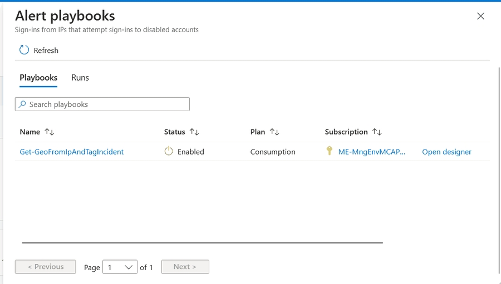Open Get-GeoFromIpAndTagIncident playbook link

click(x=72, y=152)
